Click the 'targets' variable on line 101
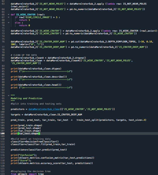 click(16, 115)
